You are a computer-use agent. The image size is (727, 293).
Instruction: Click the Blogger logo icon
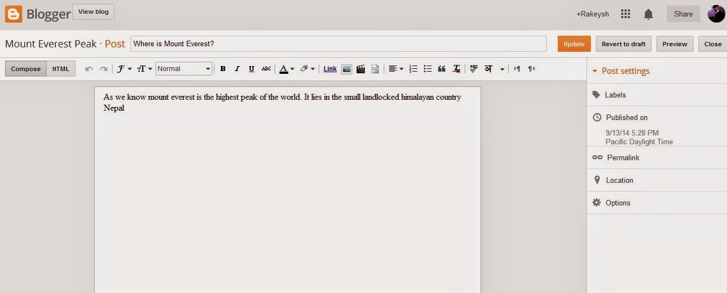[x=13, y=14]
